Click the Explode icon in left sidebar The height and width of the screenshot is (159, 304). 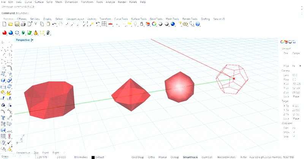coord(9,93)
